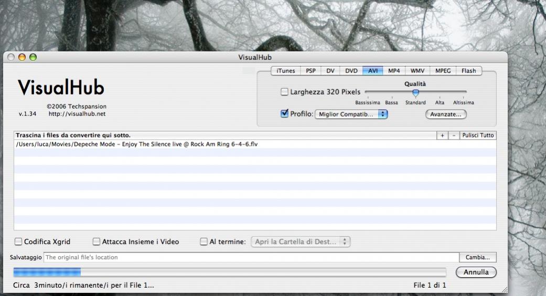The height and width of the screenshot is (296, 546).
Task: Switch to the MP4 tab
Action: (394, 71)
